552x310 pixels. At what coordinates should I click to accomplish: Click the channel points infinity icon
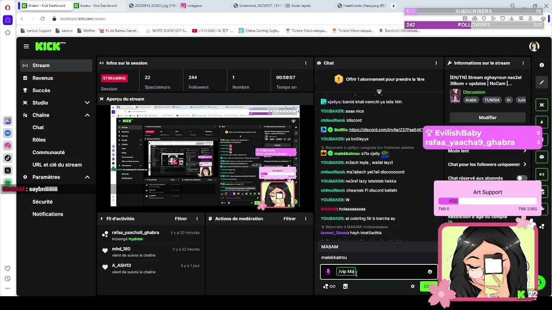click(x=332, y=286)
